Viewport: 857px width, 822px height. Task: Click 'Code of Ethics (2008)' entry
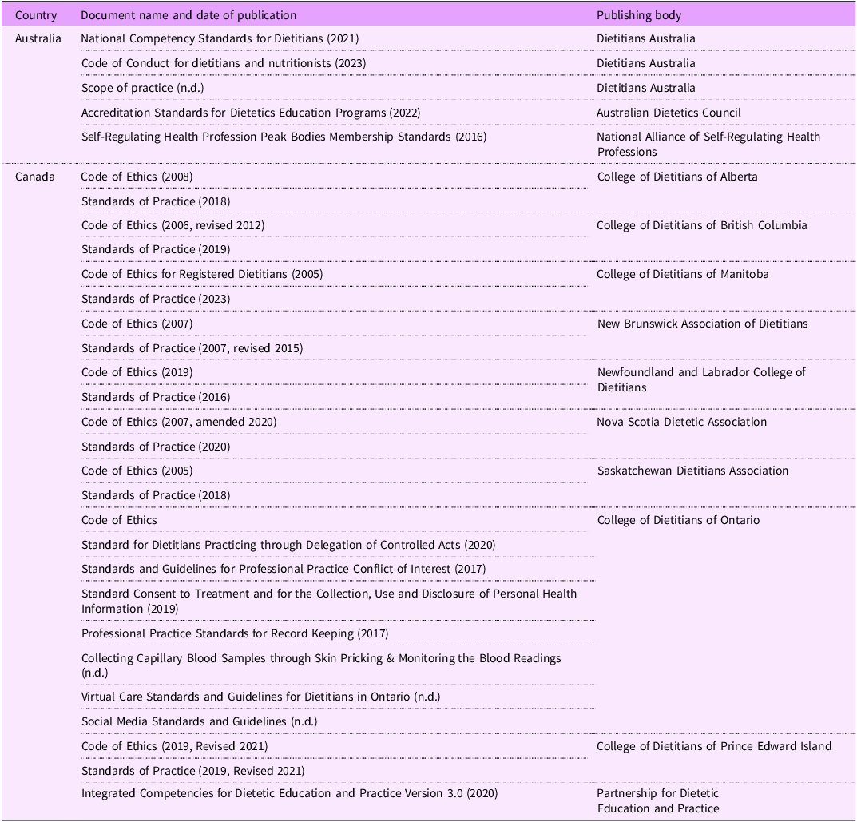pos(137,177)
